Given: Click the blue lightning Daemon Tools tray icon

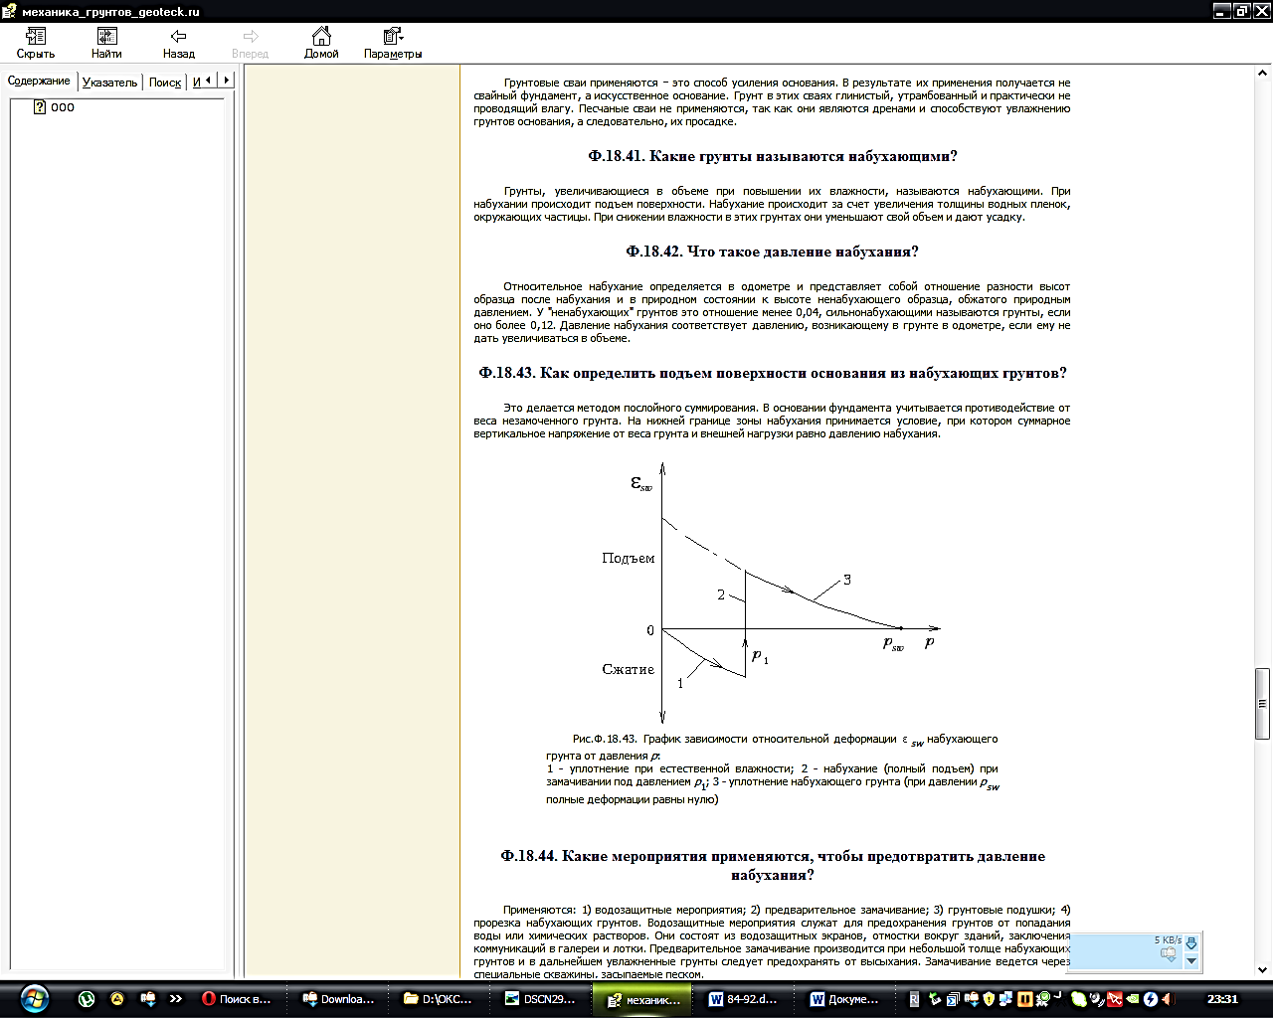Looking at the screenshot, I should click(x=1151, y=999).
